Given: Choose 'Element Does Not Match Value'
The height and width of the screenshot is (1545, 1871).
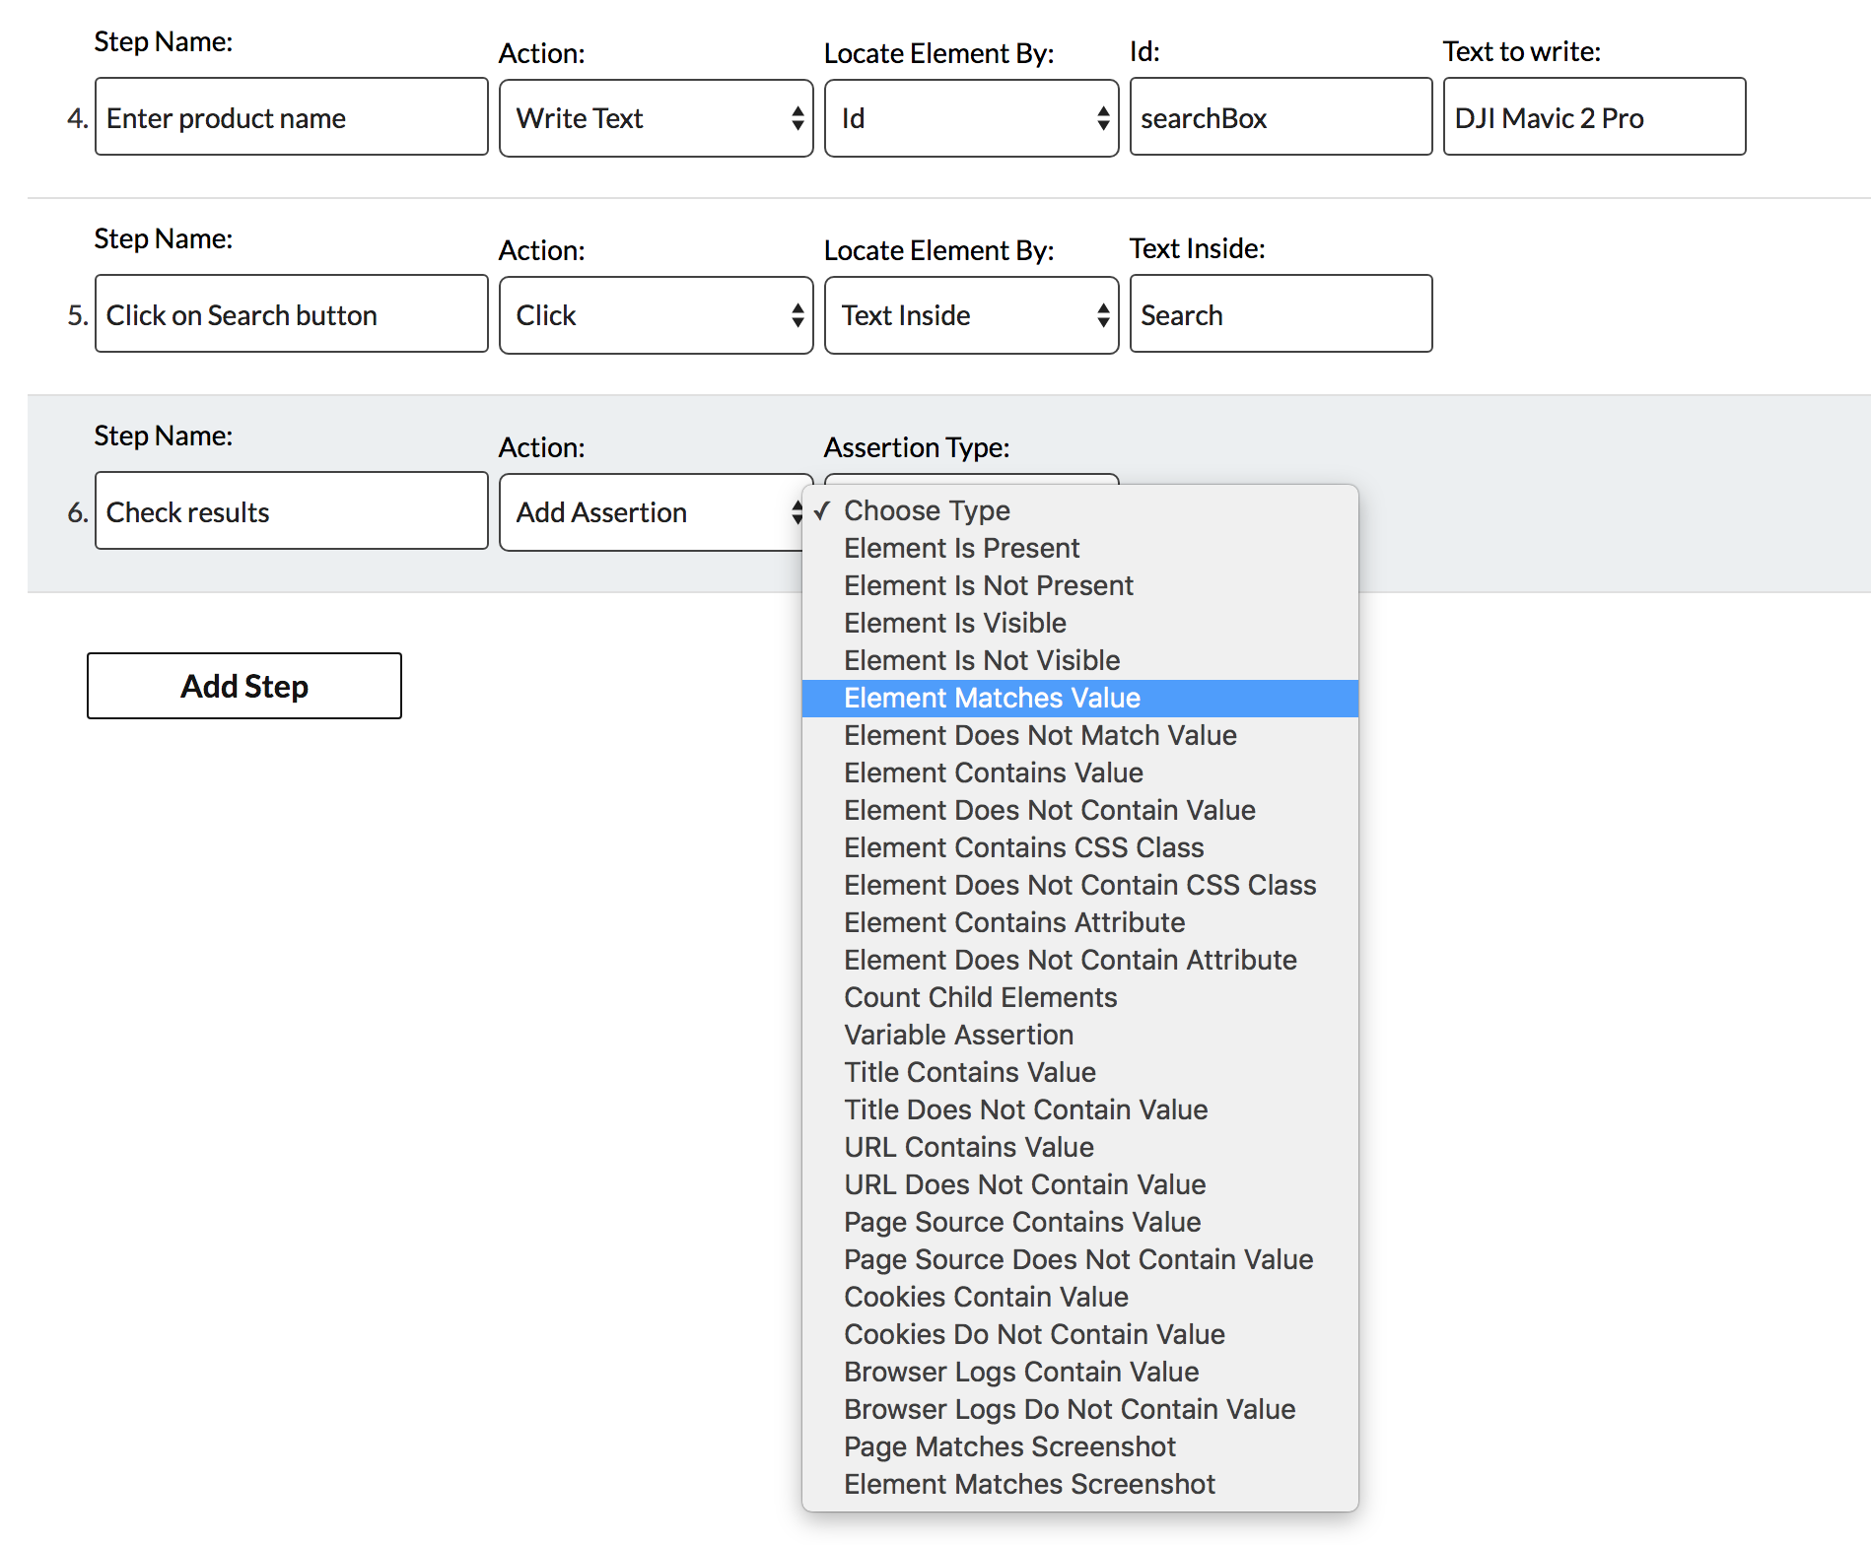Looking at the screenshot, I should [x=1079, y=735].
